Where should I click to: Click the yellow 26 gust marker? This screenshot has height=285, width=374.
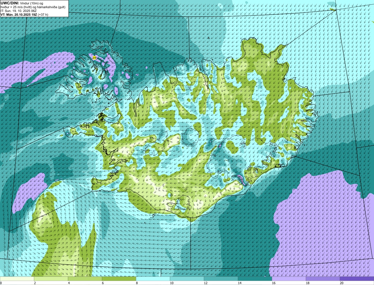94,58
